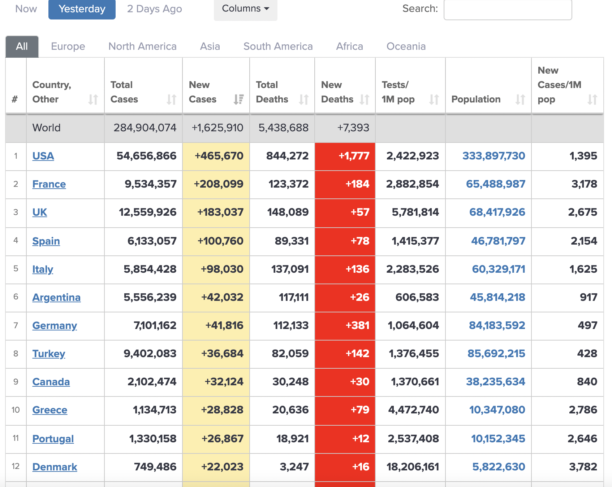
Task: Open the Italy country link
Action: [43, 269]
